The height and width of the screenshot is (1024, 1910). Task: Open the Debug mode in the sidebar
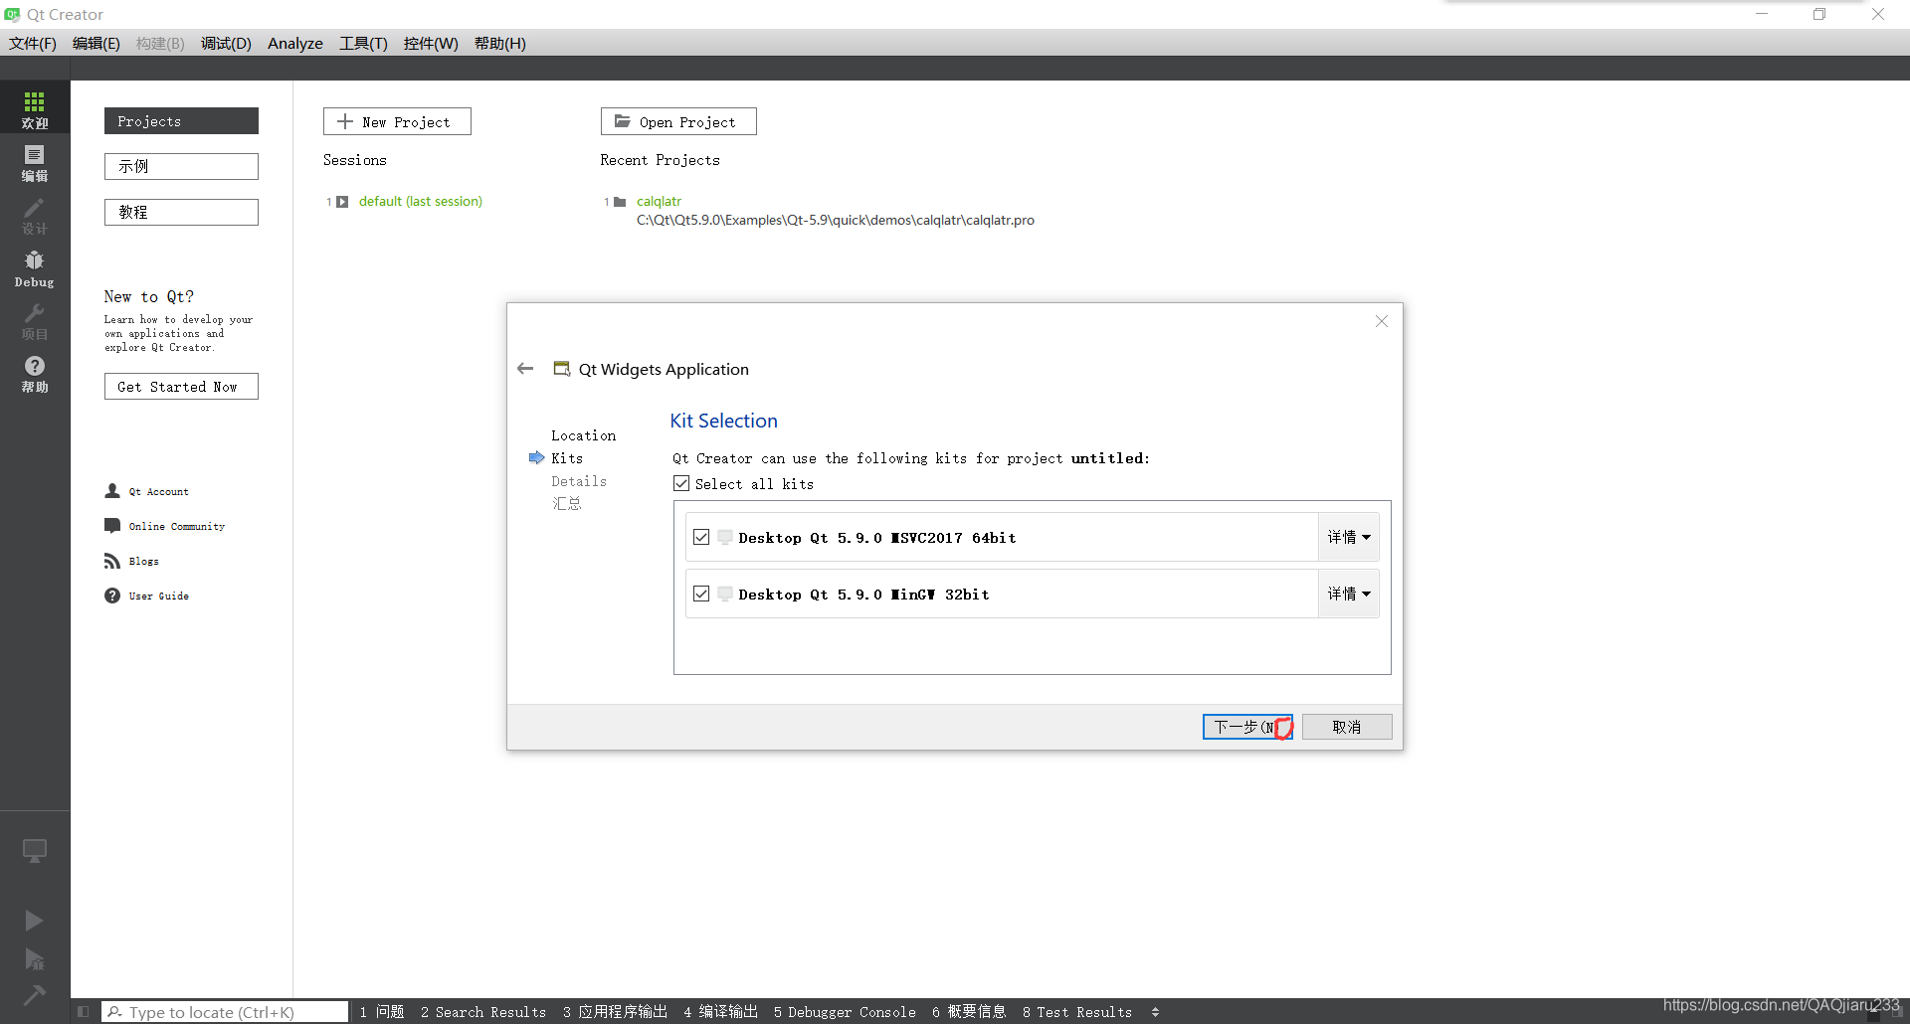(x=35, y=268)
